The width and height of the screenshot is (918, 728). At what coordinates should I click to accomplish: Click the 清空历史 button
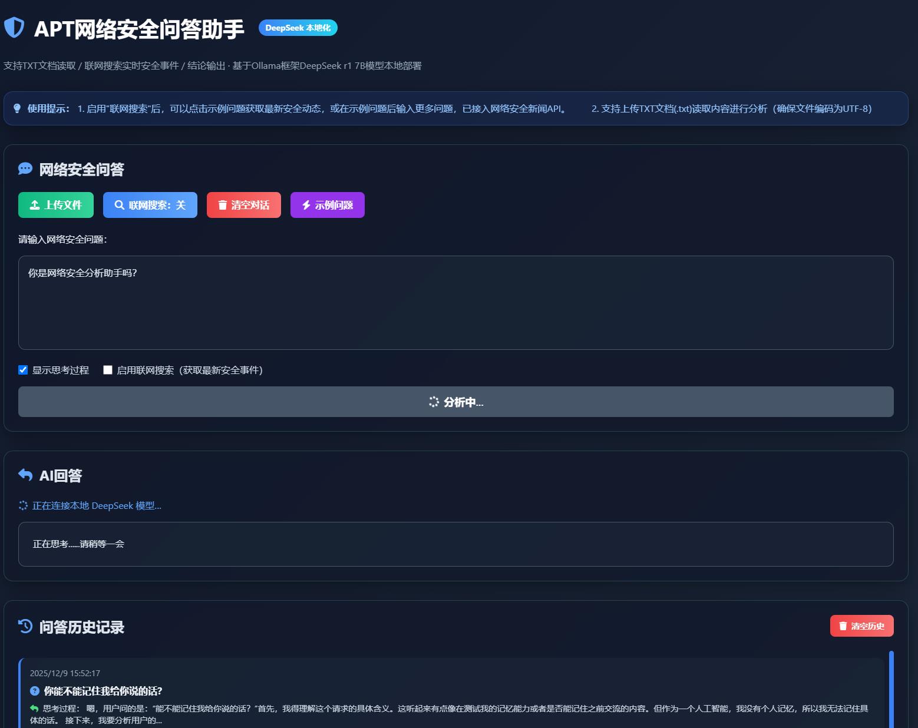pos(861,626)
